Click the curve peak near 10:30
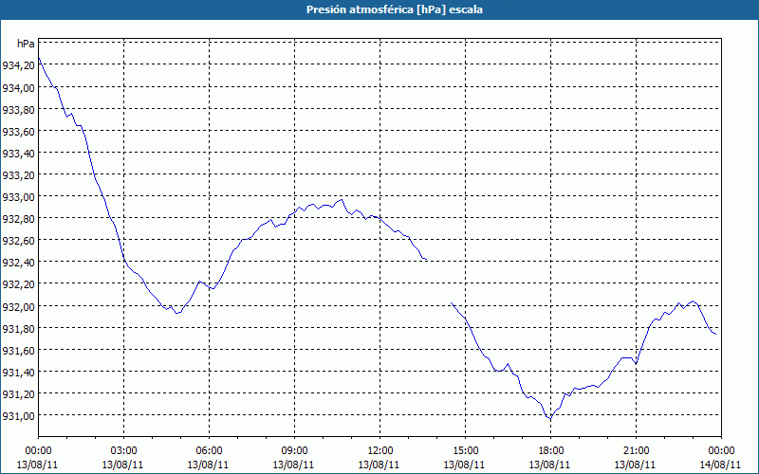Viewport: 759px width, 474px height. pos(342,199)
